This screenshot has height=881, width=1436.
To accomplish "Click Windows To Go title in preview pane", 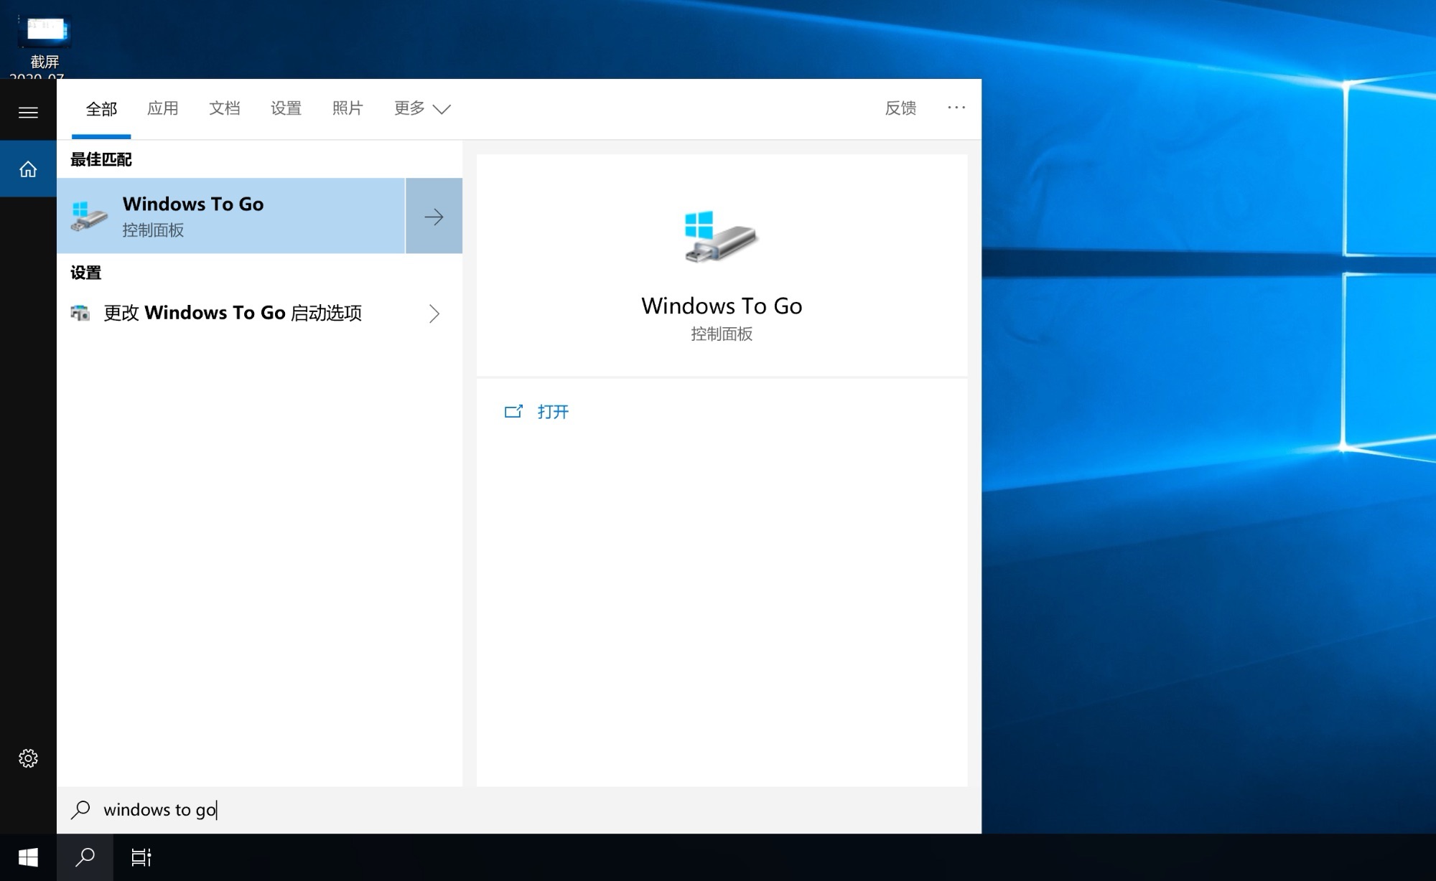I will tap(722, 306).
